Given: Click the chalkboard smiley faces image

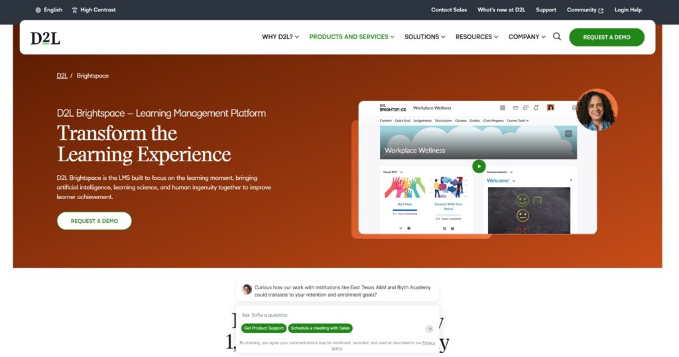Looking at the screenshot, I should pyautogui.click(x=528, y=210).
